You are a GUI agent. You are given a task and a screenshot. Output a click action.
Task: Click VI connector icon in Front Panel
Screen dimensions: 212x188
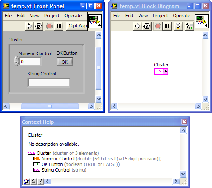[x=95, y=21]
